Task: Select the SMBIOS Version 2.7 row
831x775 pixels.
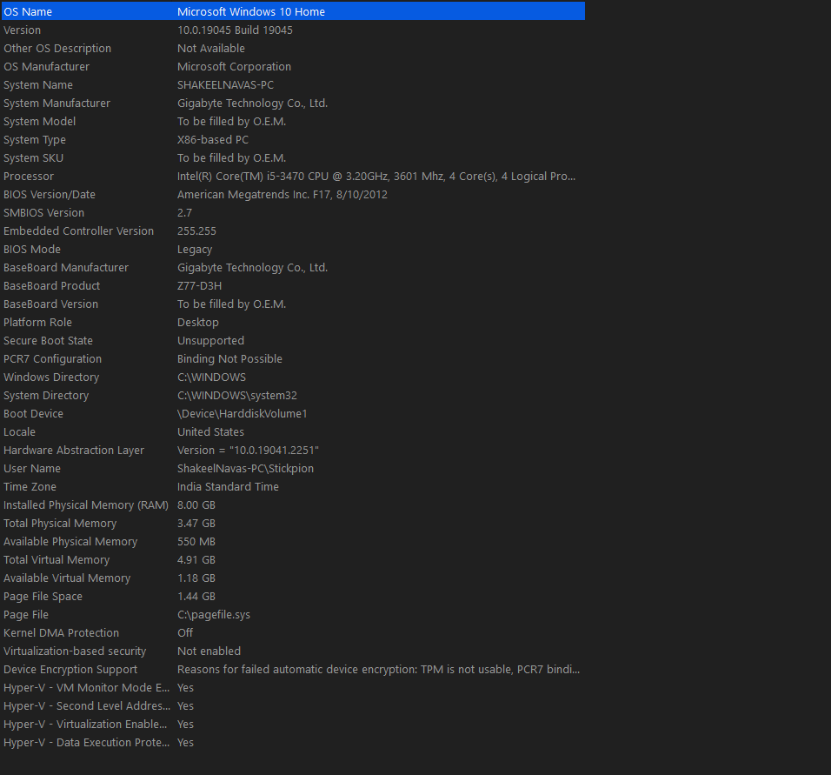Action: point(293,212)
